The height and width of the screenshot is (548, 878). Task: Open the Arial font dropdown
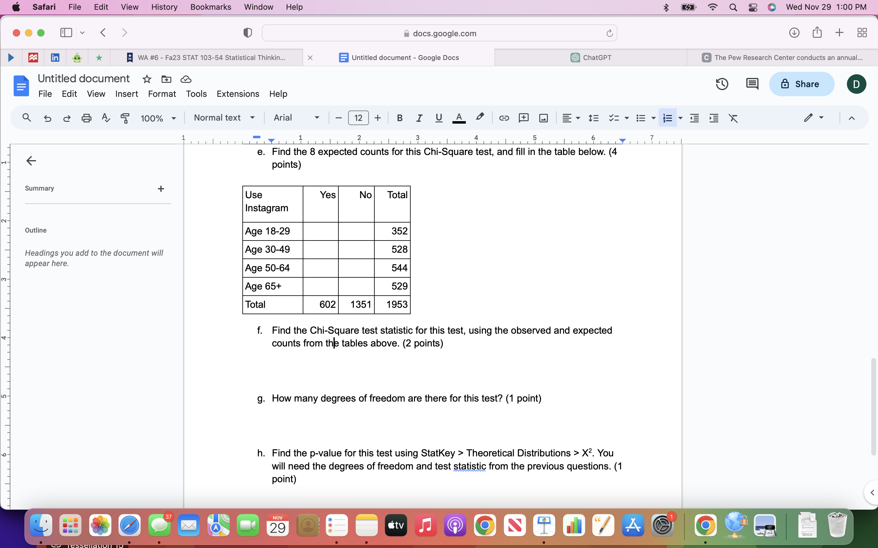pyautogui.click(x=296, y=118)
